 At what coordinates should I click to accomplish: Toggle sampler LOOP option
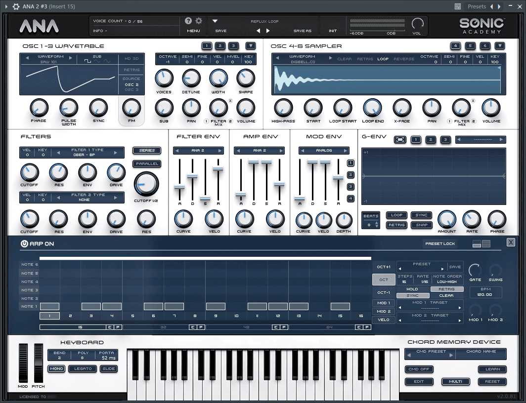[383, 59]
